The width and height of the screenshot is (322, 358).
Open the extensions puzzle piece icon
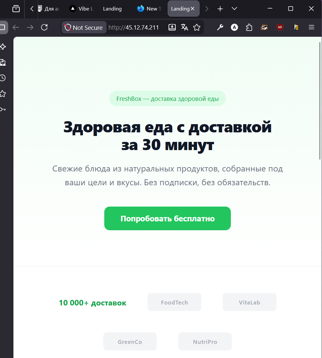point(249,27)
